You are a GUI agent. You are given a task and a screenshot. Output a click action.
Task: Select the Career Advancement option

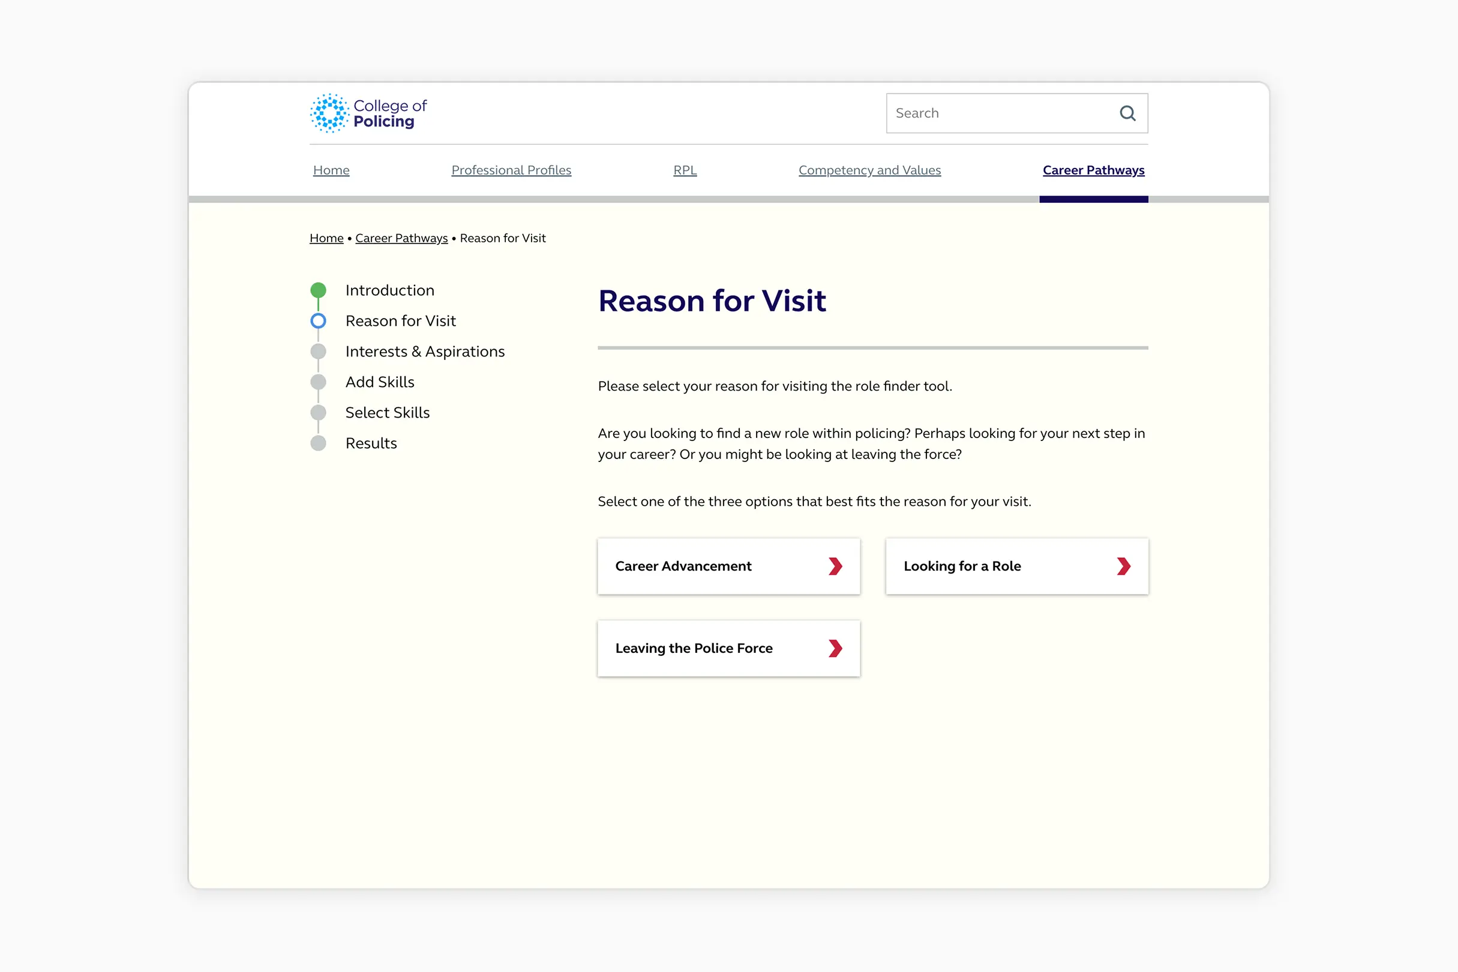[728, 566]
